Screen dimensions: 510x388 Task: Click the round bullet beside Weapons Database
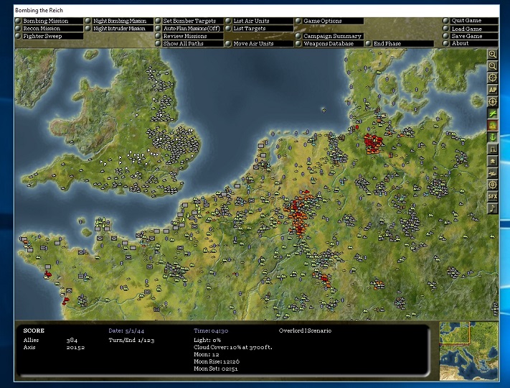click(x=298, y=44)
